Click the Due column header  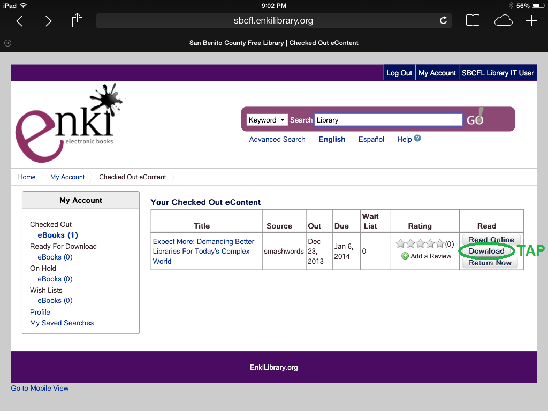(x=341, y=226)
